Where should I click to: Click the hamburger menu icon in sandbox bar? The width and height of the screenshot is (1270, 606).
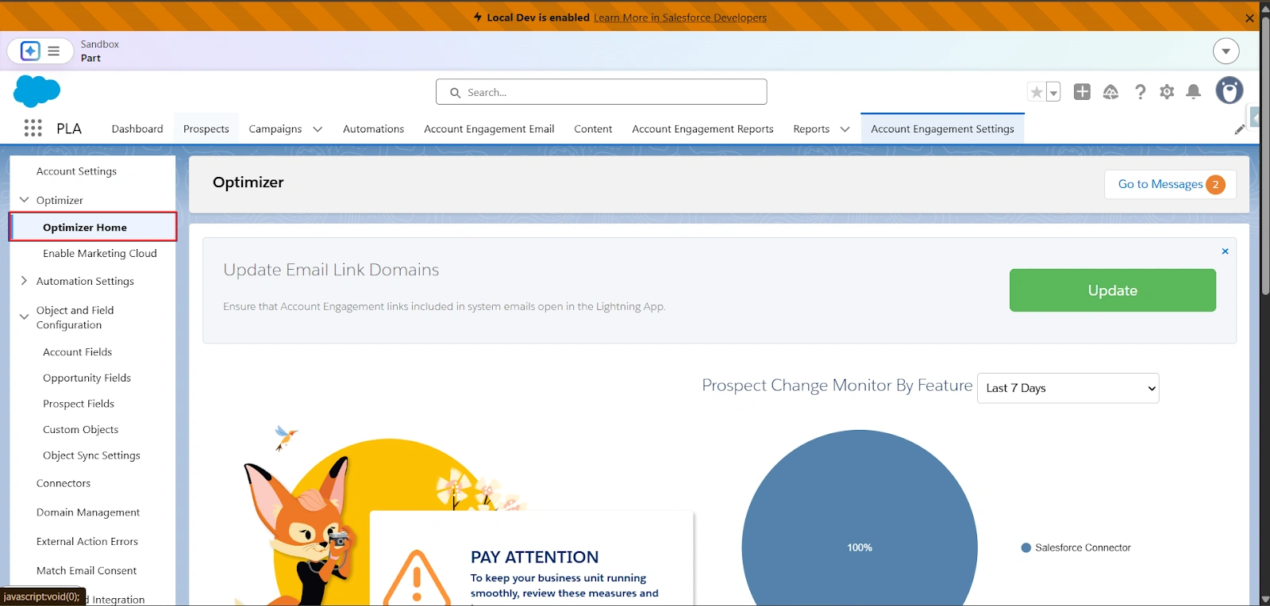point(54,51)
